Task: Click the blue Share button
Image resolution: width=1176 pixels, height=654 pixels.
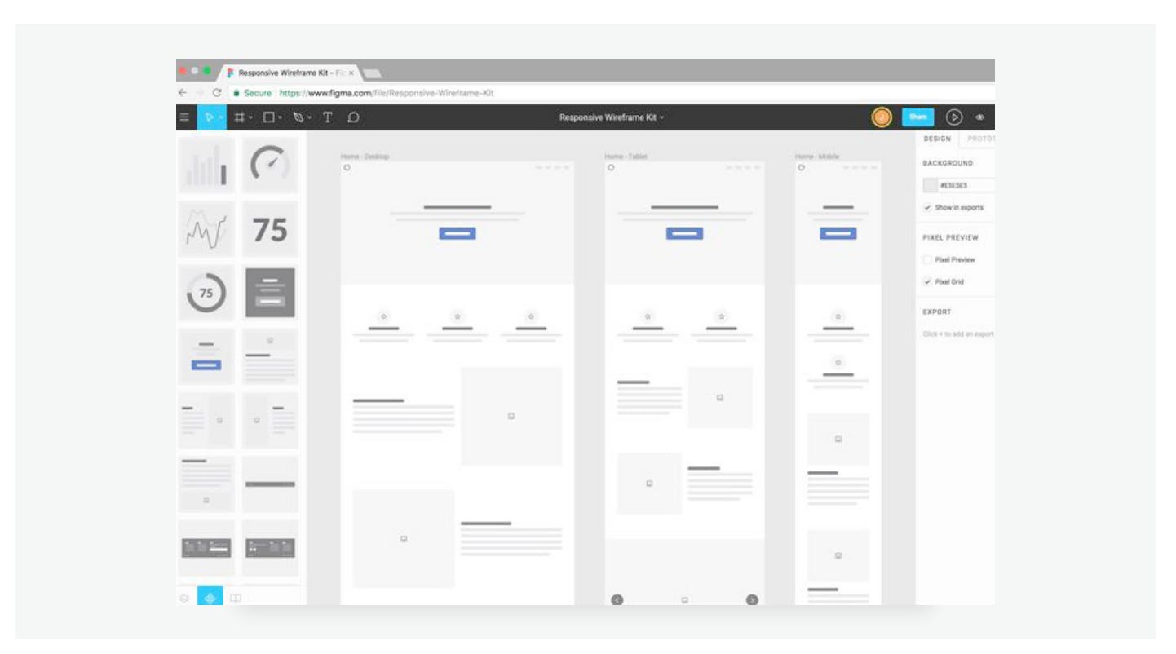Action: pos(918,117)
